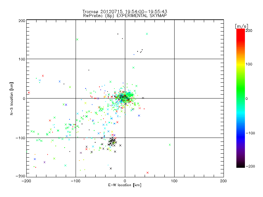Image resolution: width=263 pixels, height=197 pixels.
Task: Click the subtitle 'RwPretec (8p) EXPERIMENTAL SKYMAP'
Action: [x=125, y=15]
